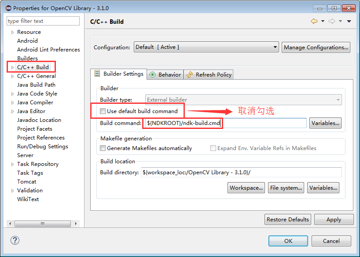Select Android Lint Preferences

tap(48, 50)
